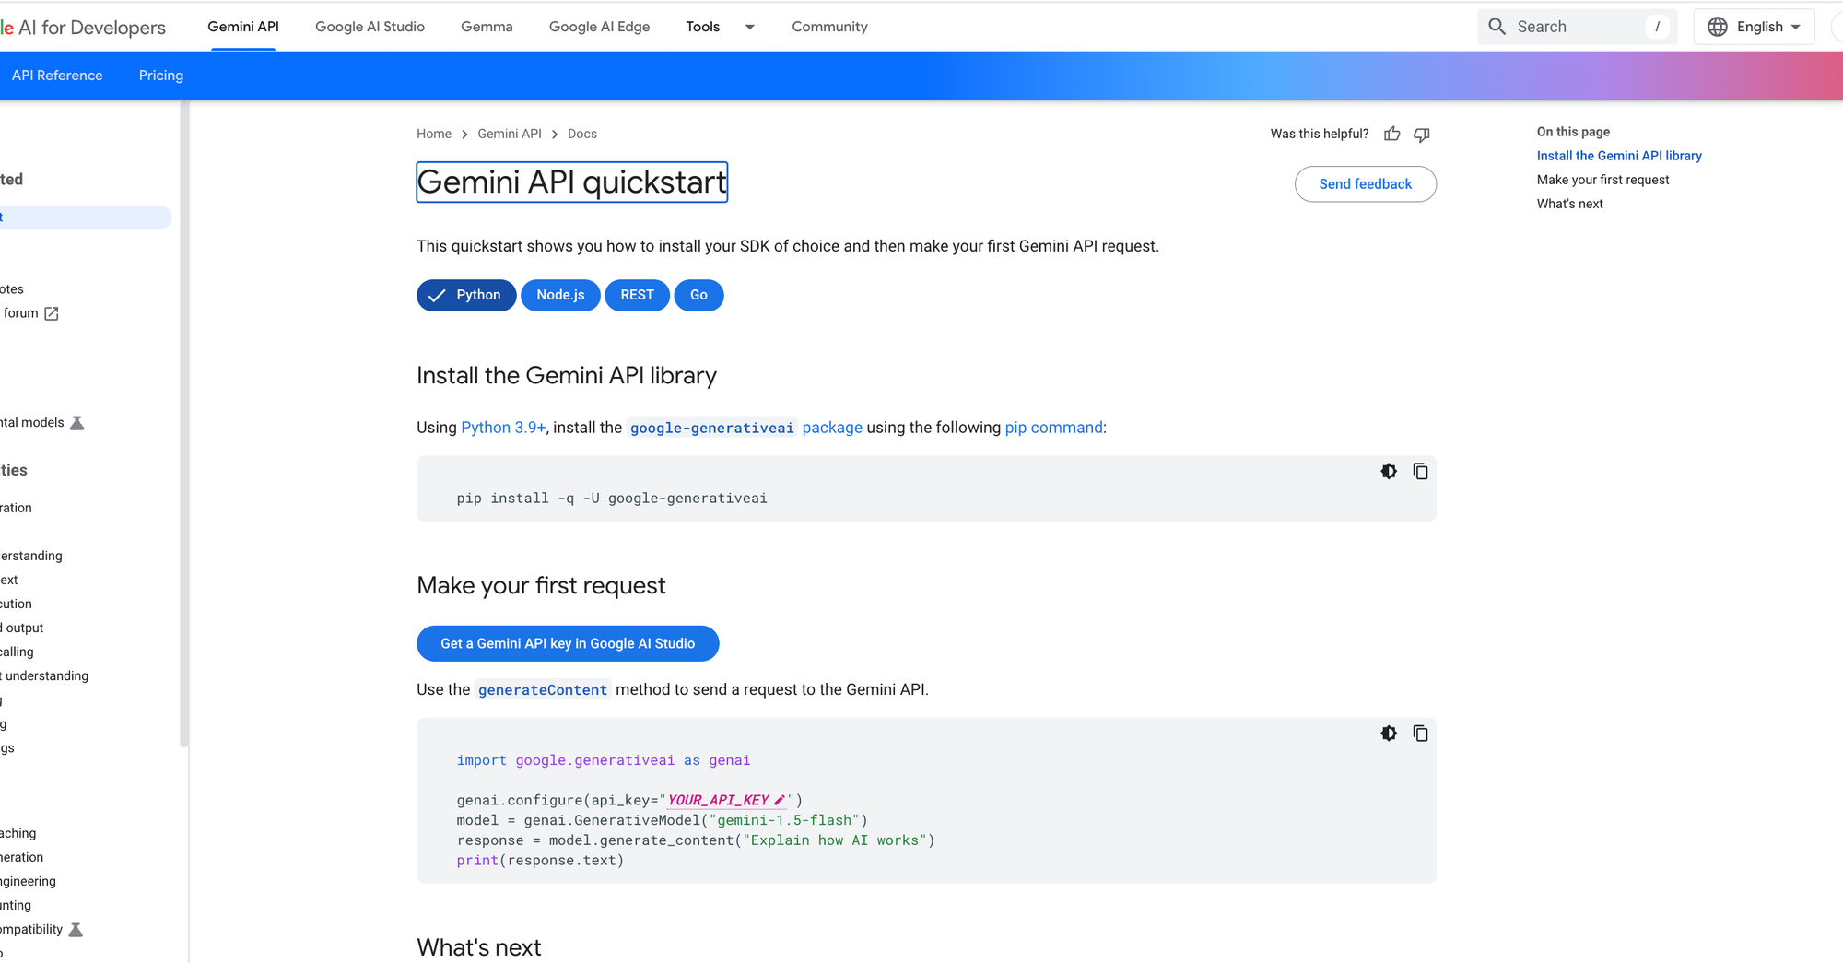Click the globe language icon
This screenshot has height=963, width=1843.
[1718, 27]
